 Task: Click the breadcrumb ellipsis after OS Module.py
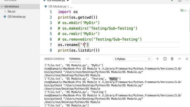(x=71, y=7)
